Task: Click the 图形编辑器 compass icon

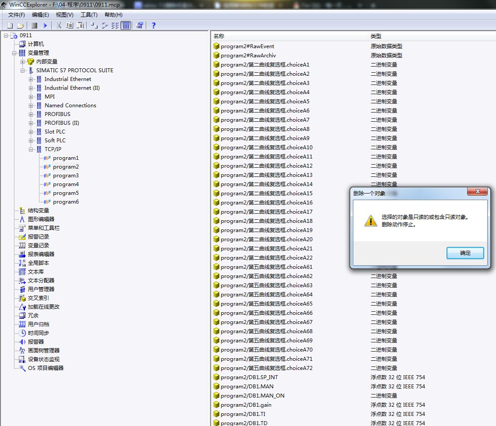Action: coord(22,219)
